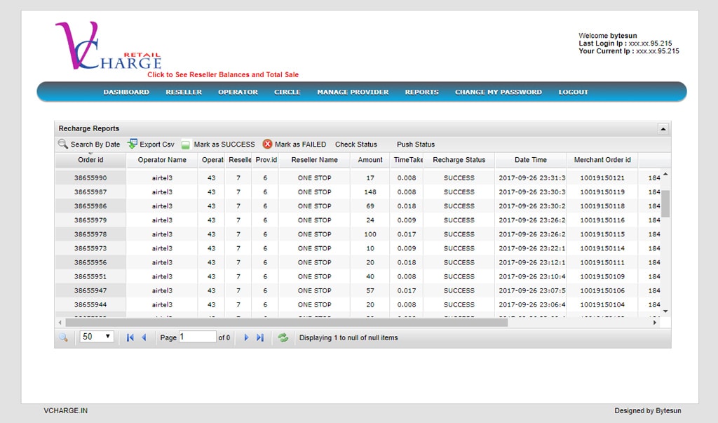Select row with Order id 38655987
The image size is (718, 423).
click(x=357, y=192)
